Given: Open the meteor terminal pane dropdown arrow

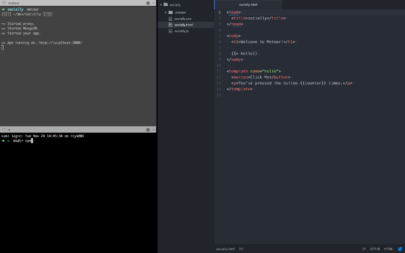Looking at the screenshot, I should 153,3.
